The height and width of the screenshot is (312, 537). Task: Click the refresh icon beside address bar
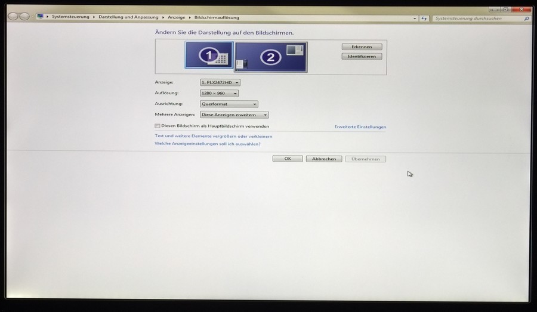pos(424,18)
